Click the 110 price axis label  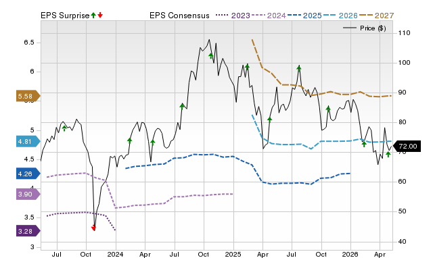405,33
